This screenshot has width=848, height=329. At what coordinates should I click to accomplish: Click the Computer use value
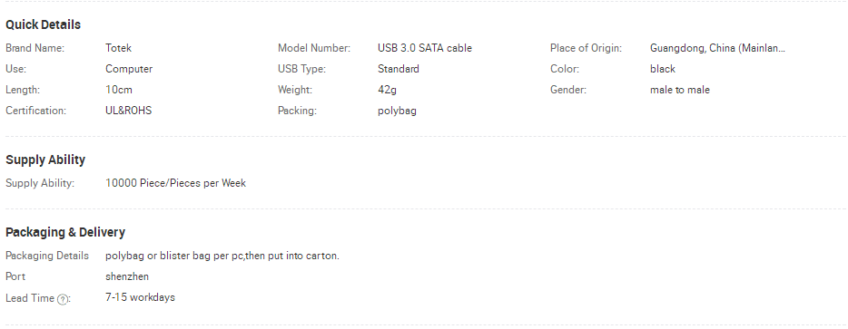(129, 69)
